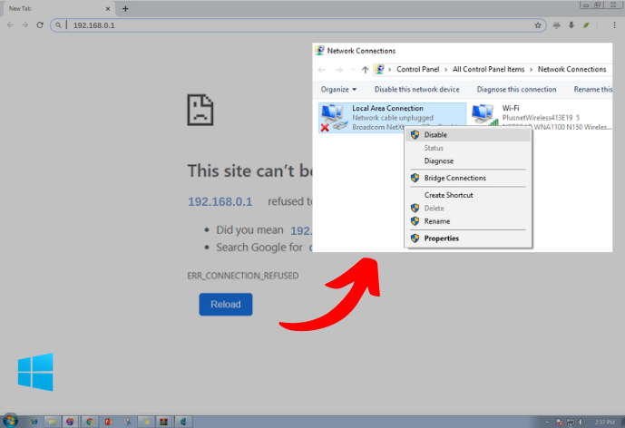Screen dimensions: 625x428
Task: Open File Explorer from the taskbar
Action: (x=53, y=422)
